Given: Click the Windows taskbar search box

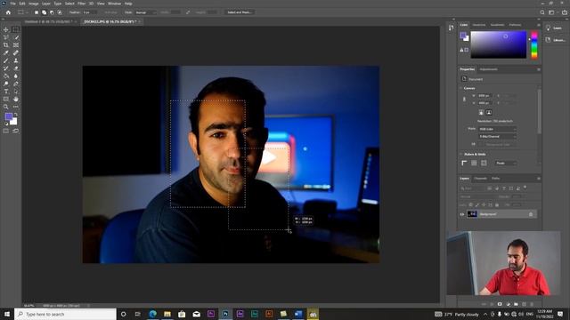Looking at the screenshot, I should (65, 314).
